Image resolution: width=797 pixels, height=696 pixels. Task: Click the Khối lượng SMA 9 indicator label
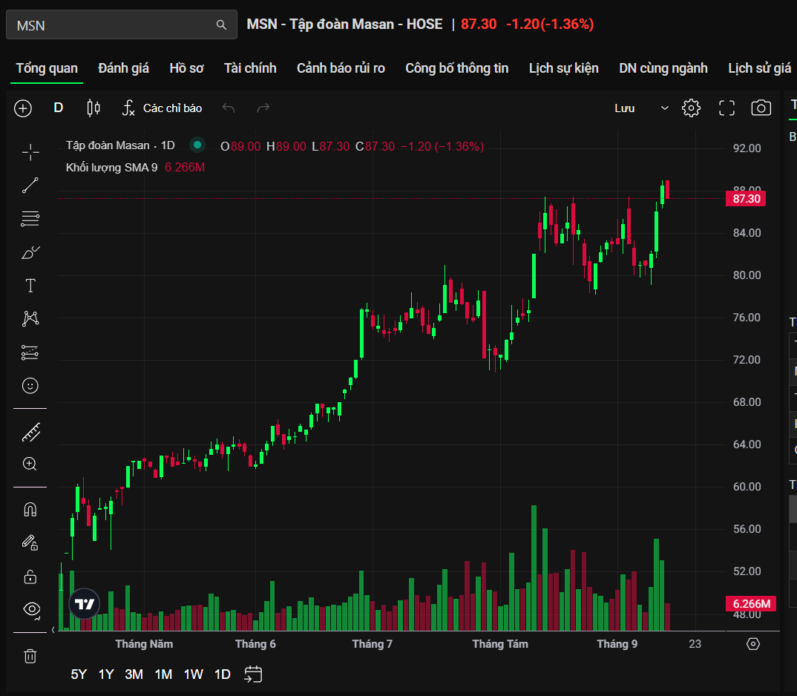click(x=112, y=167)
